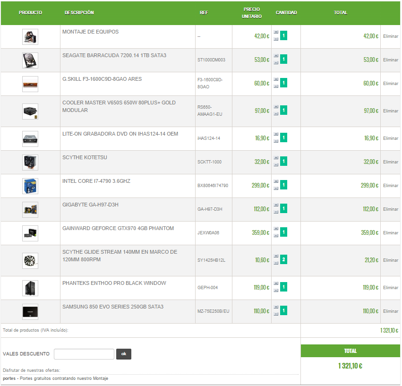Increase quantity of MONTAJE DE EQUIPOS
The width and height of the screenshot is (402, 386).
point(276,32)
